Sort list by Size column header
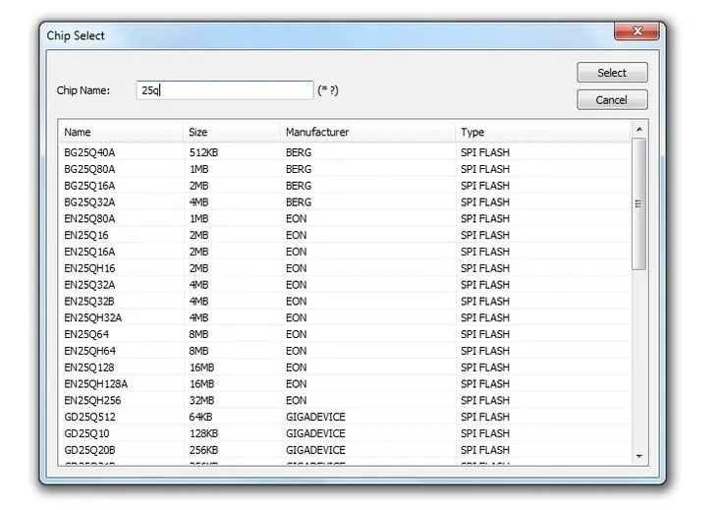717x510 pixels. (232, 133)
